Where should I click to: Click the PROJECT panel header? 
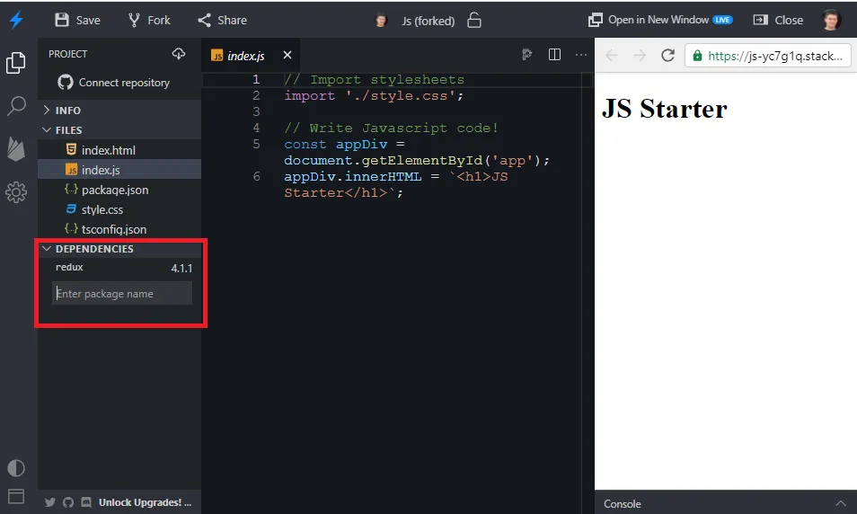pos(67,54)
